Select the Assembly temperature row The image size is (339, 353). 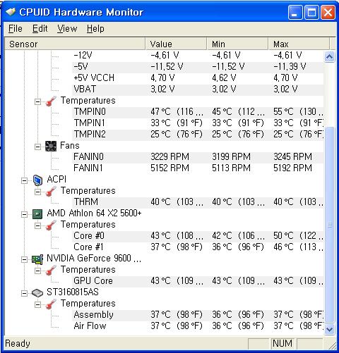198,315
